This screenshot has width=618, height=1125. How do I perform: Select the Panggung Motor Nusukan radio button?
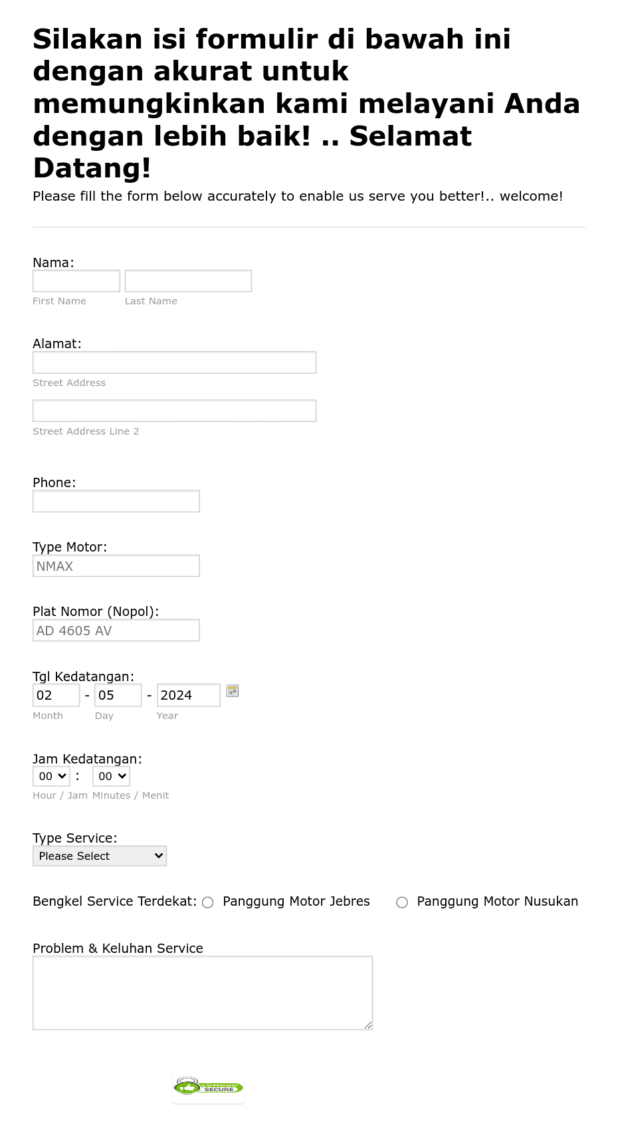tap(402, 902)
